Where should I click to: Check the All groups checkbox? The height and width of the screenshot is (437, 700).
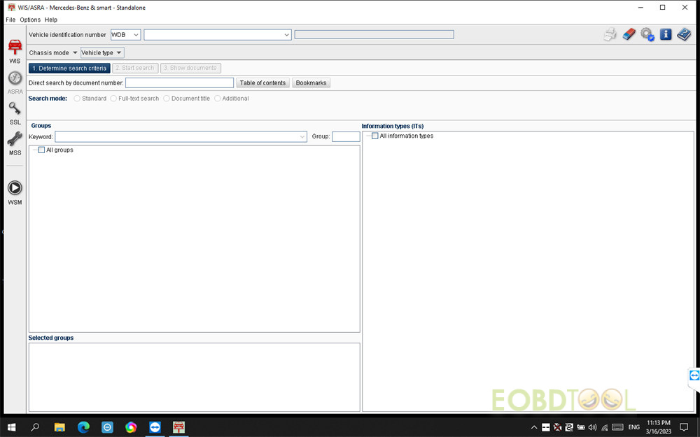coord(41,150)
